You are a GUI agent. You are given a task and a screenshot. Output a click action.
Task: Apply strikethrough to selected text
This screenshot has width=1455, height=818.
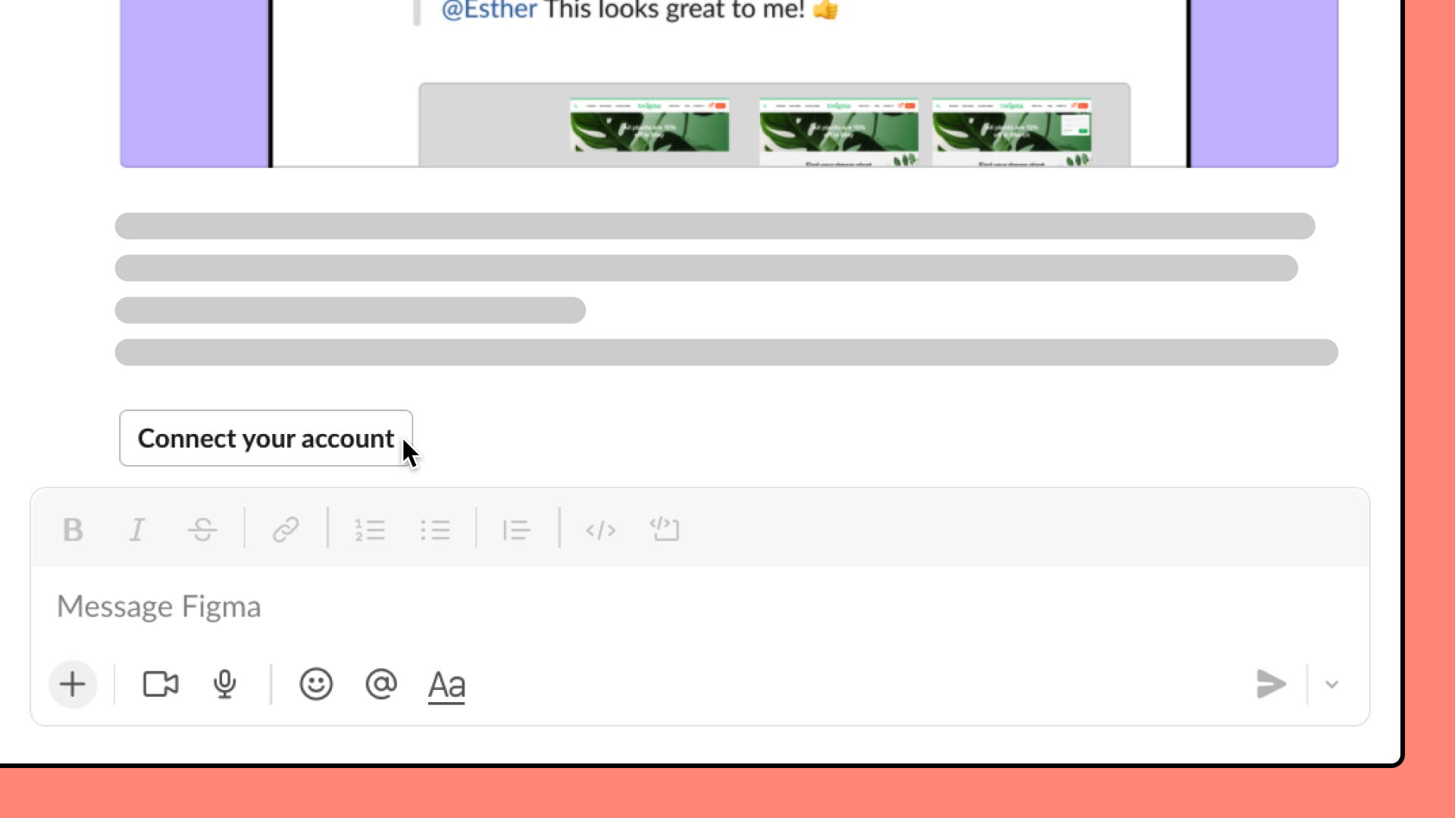pos(204,529)
